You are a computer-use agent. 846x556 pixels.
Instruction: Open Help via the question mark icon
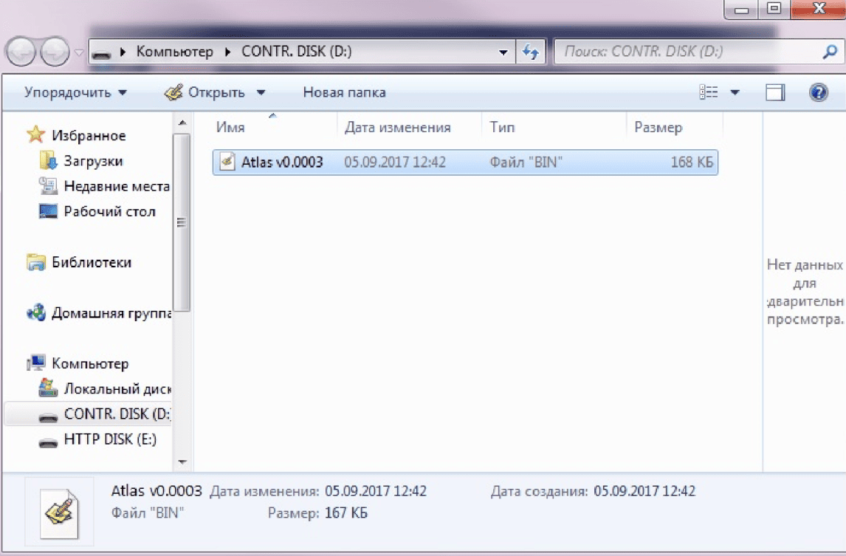coord(819,92)
